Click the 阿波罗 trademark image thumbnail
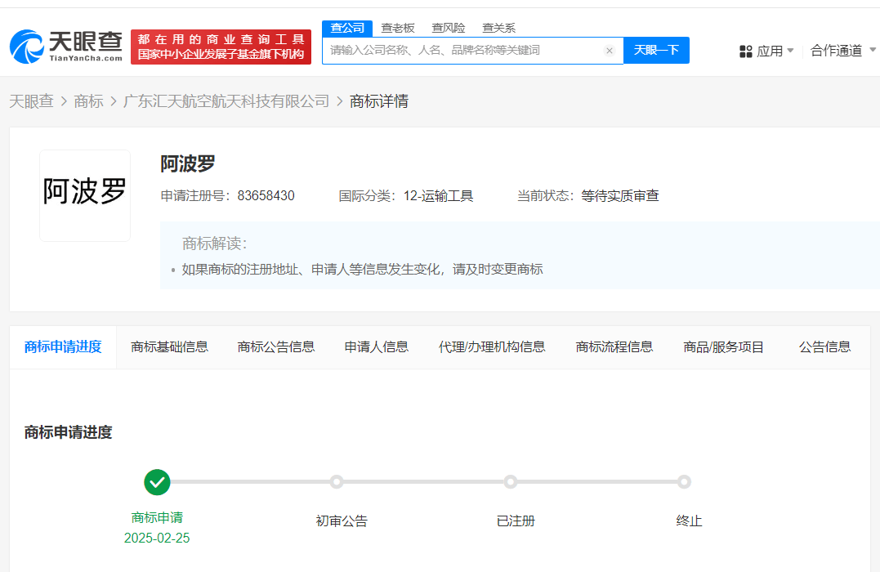The height and width of the screenshot is (572, 880). click(85, 195)
